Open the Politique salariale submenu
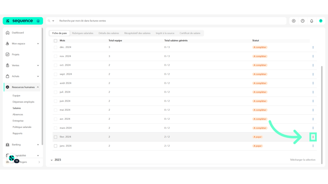 point(22,127)
